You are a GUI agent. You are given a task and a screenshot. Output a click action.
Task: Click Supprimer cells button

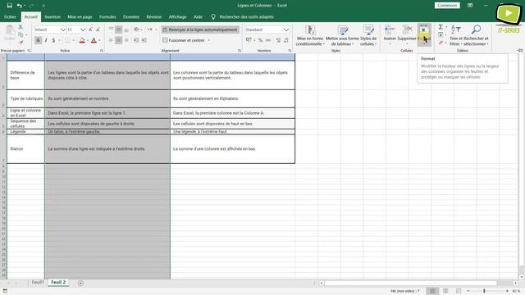point(407,34)
